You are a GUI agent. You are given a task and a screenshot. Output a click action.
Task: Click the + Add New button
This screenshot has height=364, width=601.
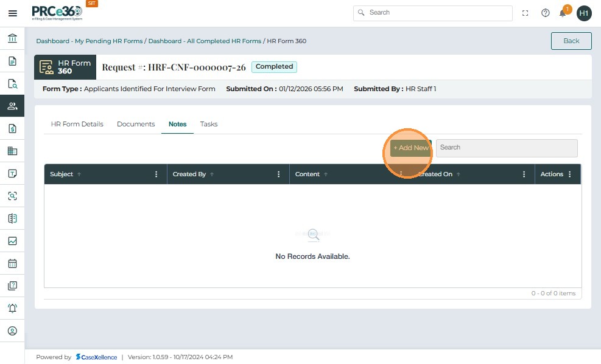coord(411,148)
